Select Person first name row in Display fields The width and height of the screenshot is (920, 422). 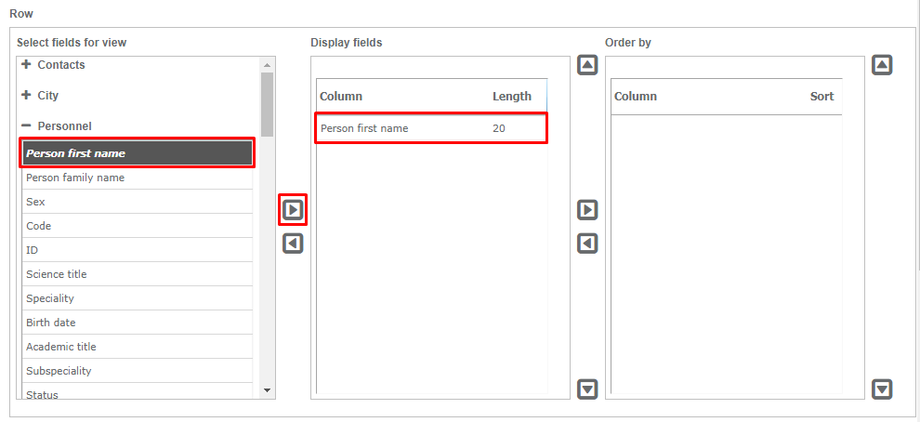(x=364, y=128)
